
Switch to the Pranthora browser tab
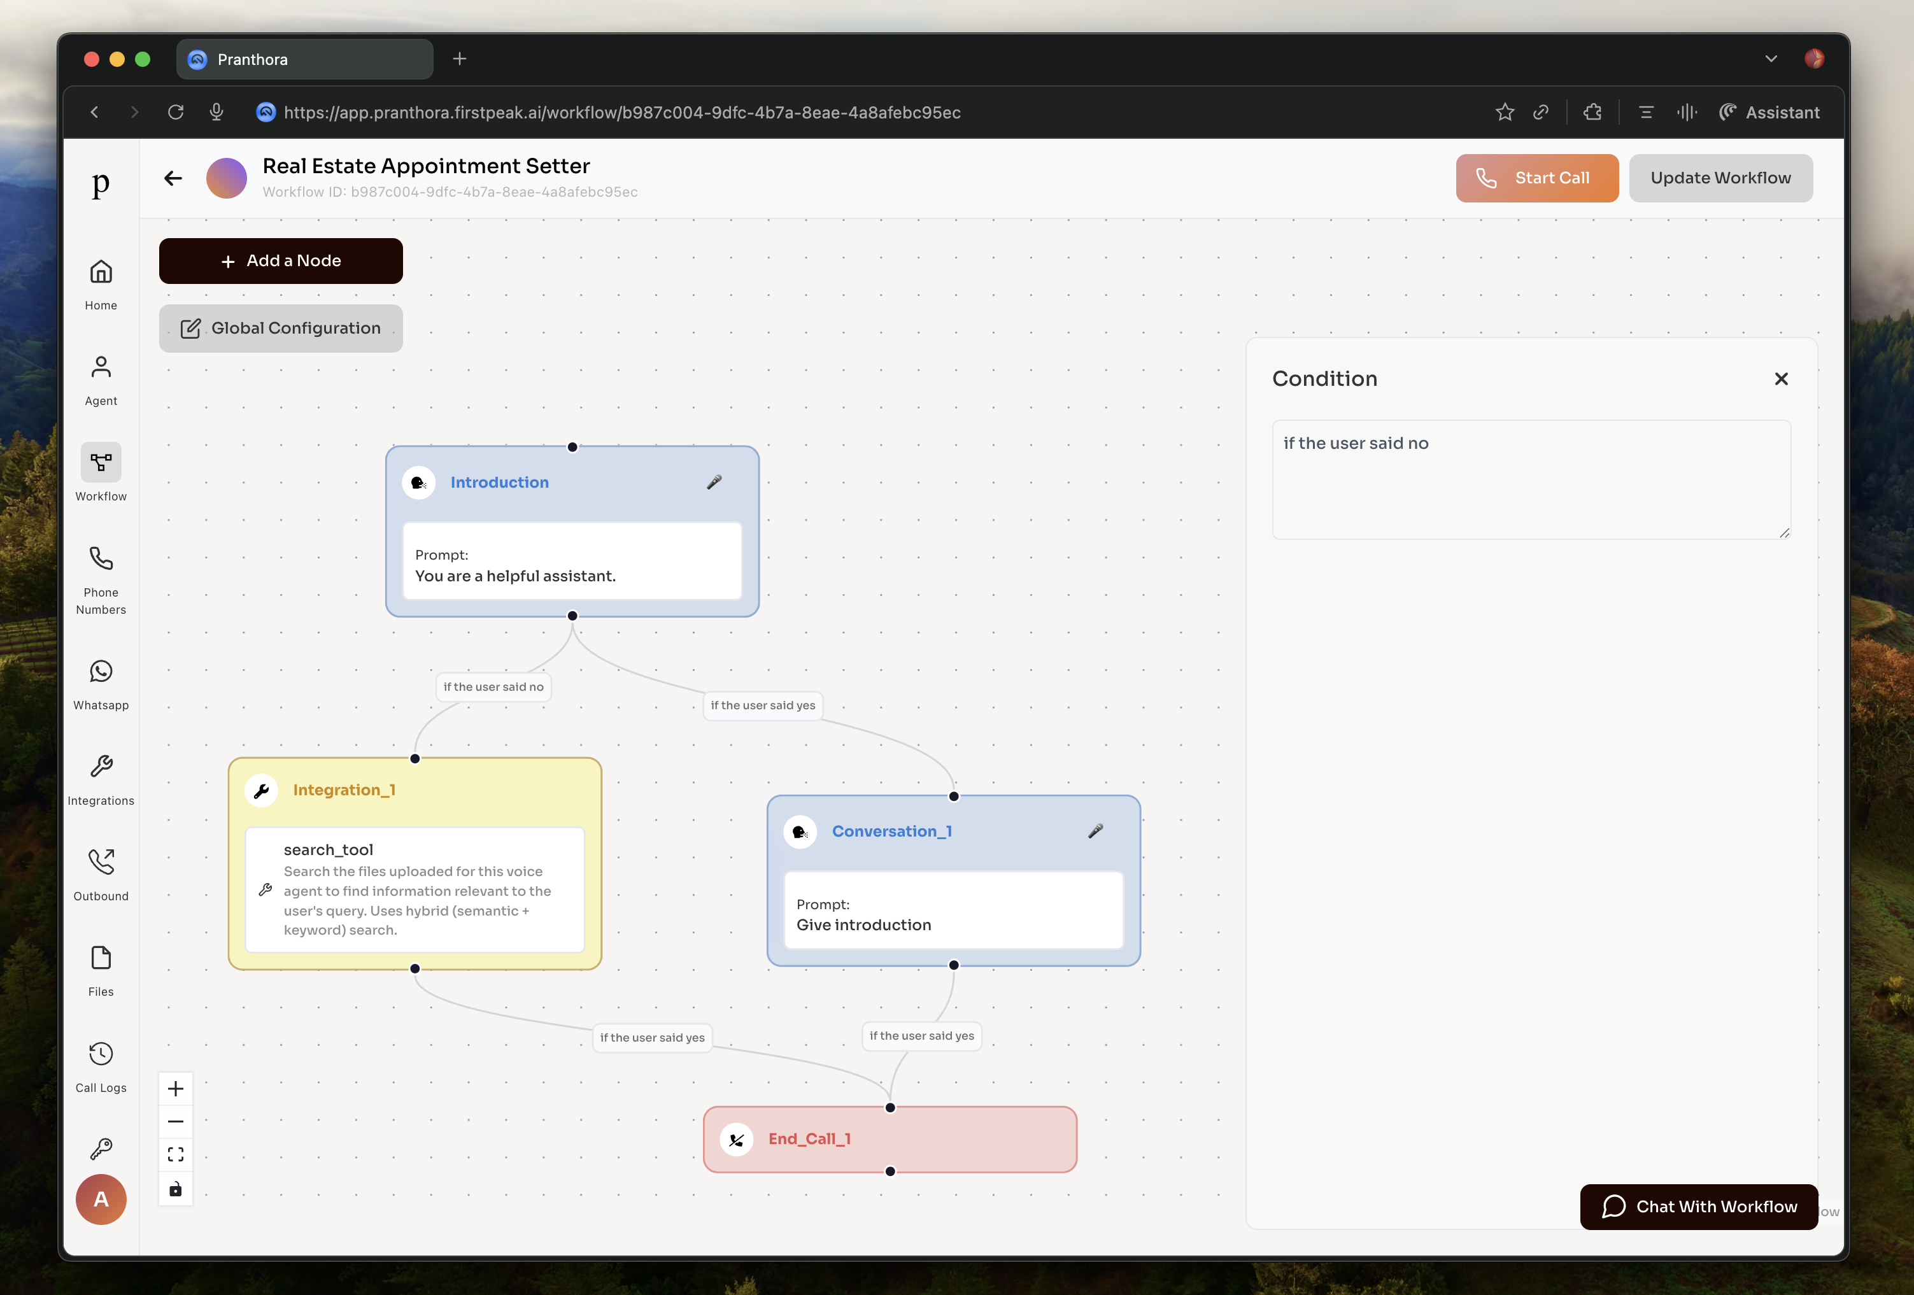[304, 59]
